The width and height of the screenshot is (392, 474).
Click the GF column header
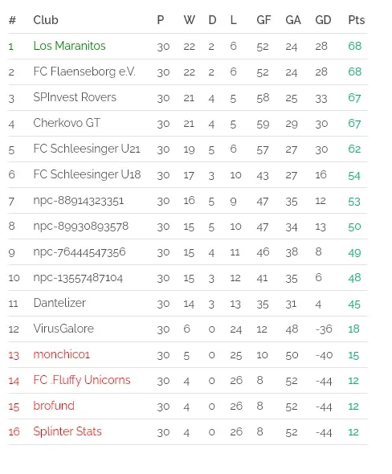pos(263,20)
